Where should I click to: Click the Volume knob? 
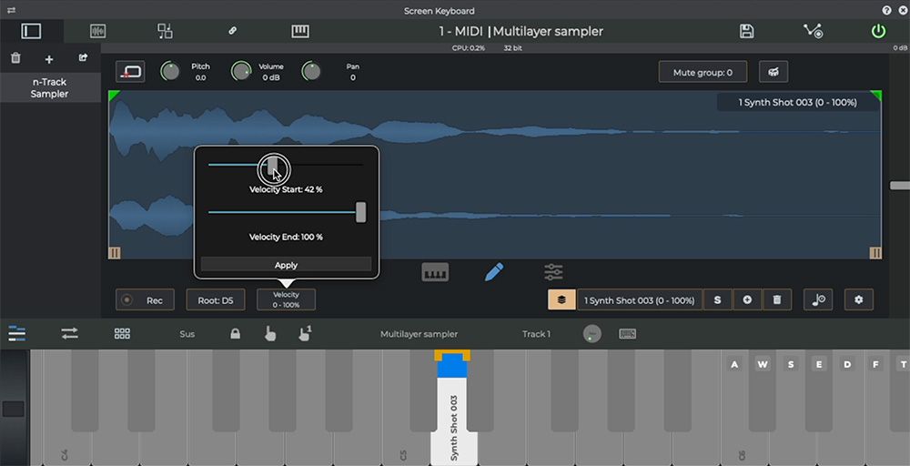(x=241, y=71)
